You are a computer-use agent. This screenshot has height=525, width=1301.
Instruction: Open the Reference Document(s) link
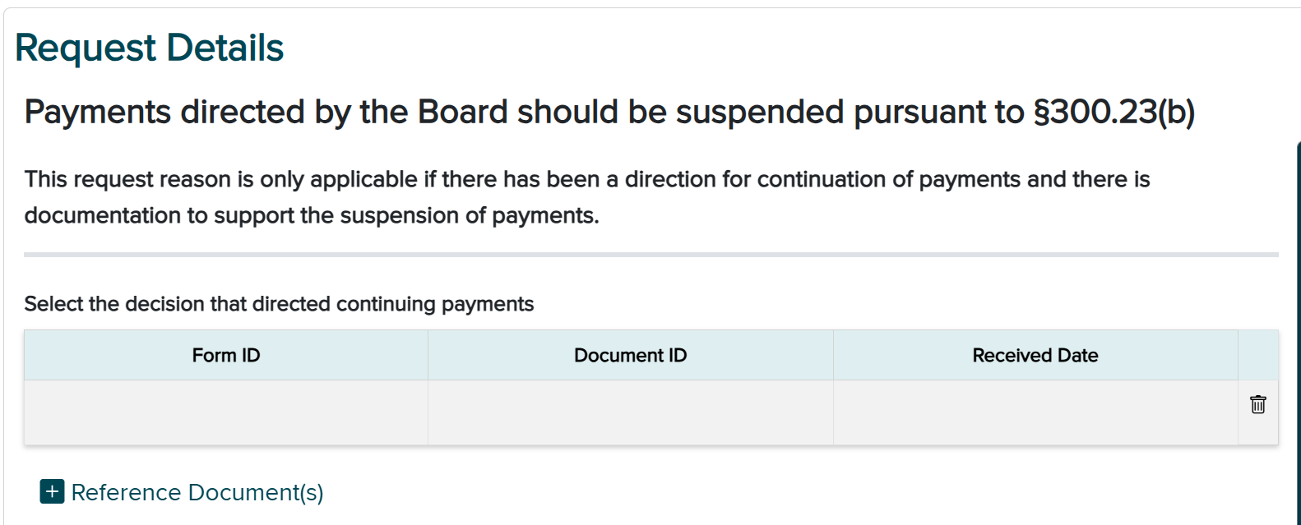197,491
